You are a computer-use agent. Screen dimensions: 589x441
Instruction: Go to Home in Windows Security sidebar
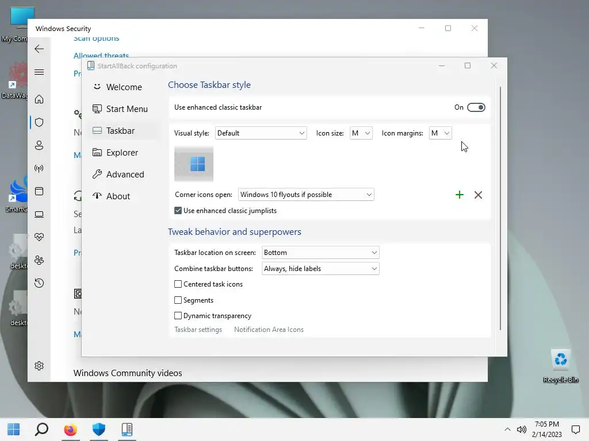[39, 99]
